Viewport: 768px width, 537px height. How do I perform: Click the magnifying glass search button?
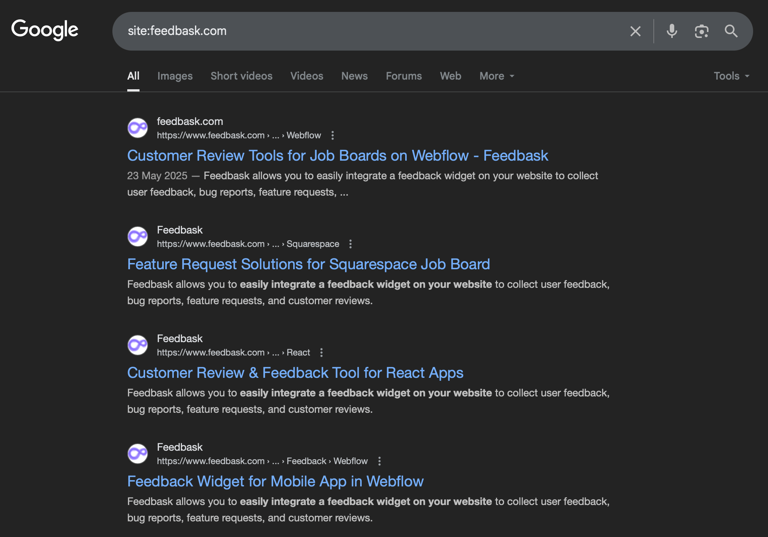(x=731, y=31)
